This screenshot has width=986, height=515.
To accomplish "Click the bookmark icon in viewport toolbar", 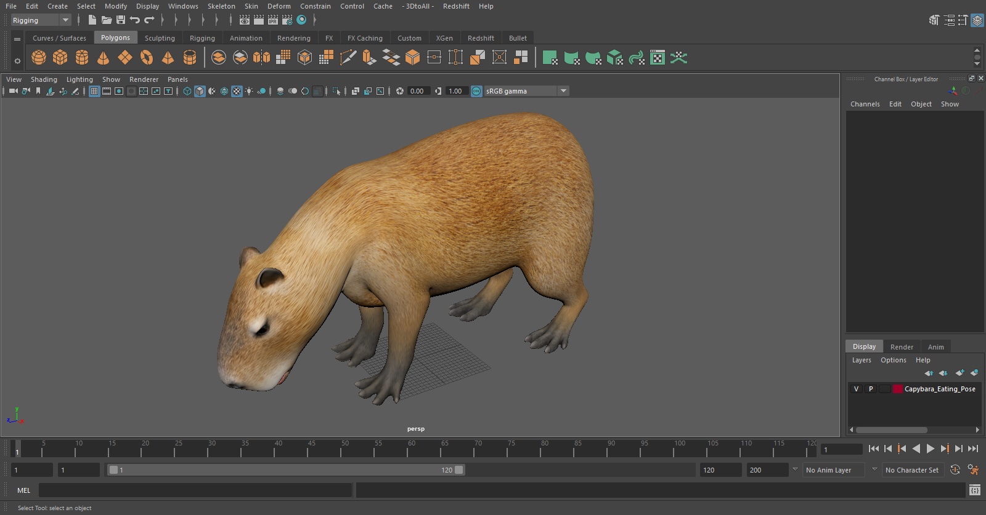I will [x=38, y=91].
